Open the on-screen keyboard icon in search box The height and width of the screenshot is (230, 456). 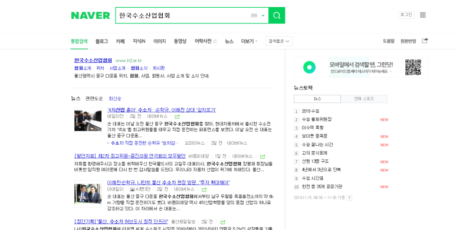pyautogui.click(x=254, y=15)
